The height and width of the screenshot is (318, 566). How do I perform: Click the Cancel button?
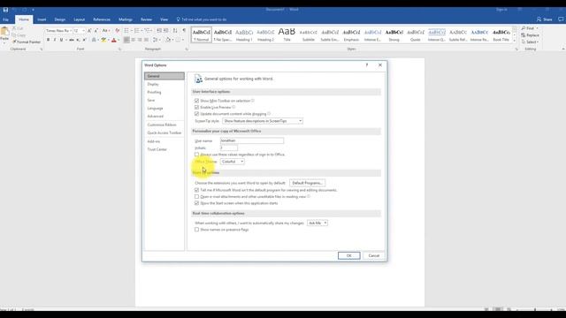point(373,255)
